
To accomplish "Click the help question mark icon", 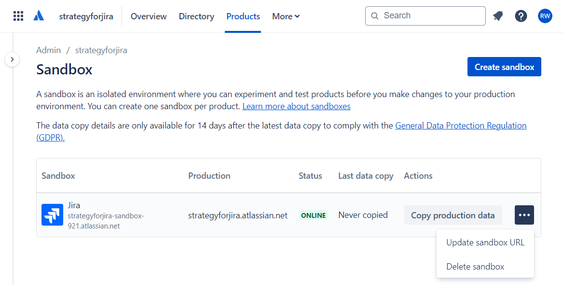I will point(521,15).
